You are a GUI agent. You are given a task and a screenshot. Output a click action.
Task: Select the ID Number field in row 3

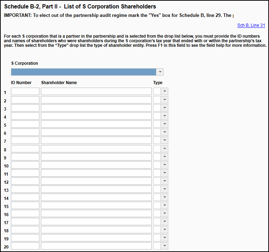point(25,108)
